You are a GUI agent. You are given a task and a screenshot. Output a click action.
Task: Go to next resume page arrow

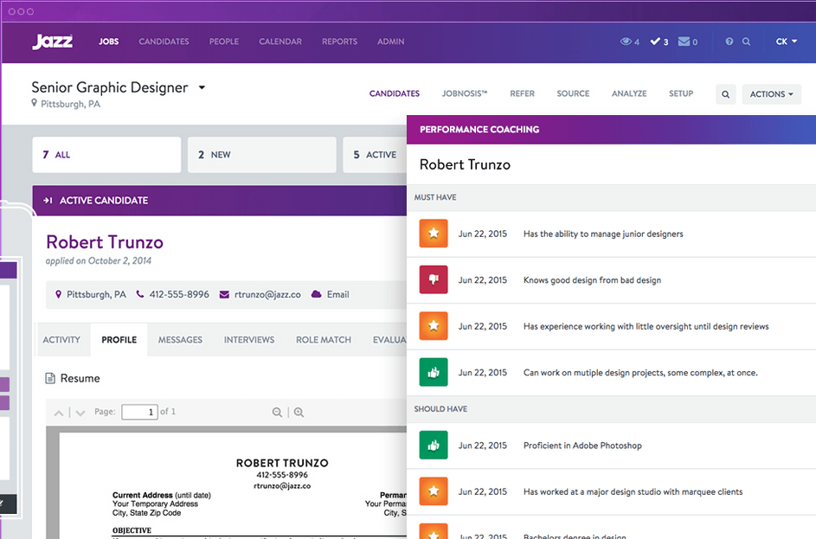coord(80,413)
